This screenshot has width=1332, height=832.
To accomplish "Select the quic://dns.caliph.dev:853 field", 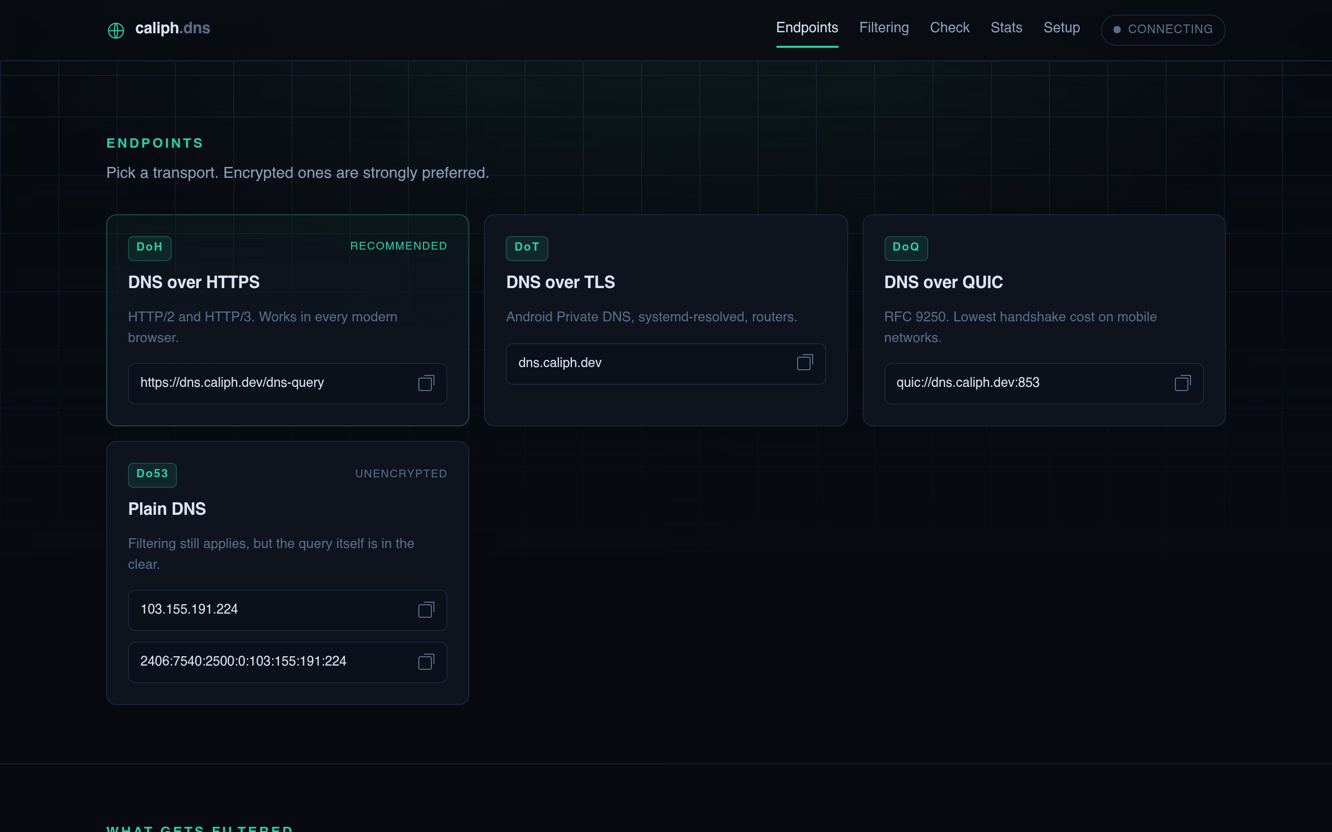I will point(1044,384).
